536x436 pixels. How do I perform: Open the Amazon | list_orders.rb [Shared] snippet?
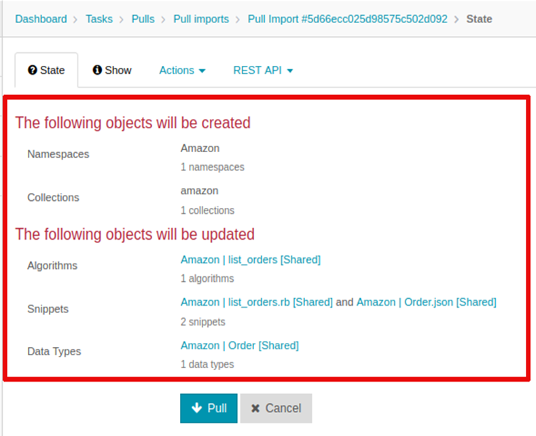click(x=256, y=302)
